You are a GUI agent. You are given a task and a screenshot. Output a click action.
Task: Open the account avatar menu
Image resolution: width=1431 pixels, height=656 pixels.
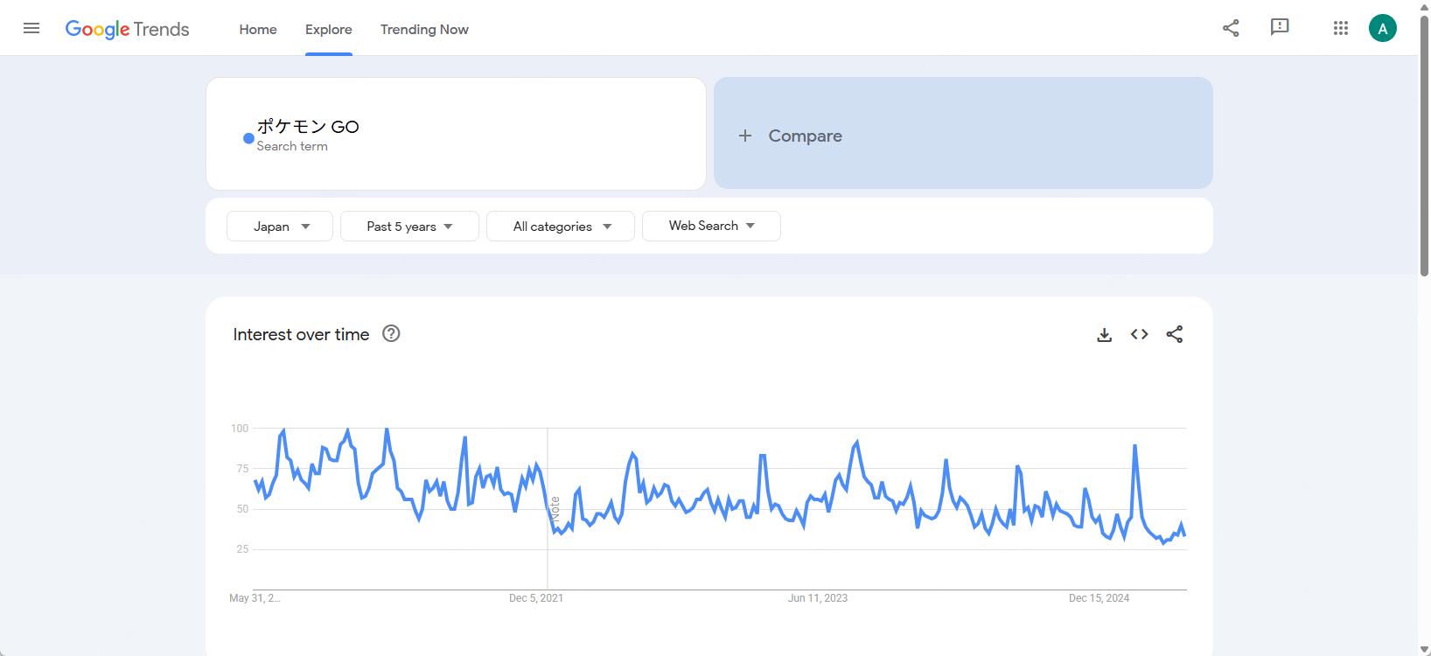tap(1382, 28)
